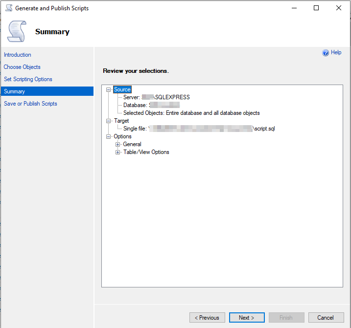Image resolution: width=351 pixels, height=328 pixels.
Task: Expand the Table/View Options node
Action: point(117,152)
